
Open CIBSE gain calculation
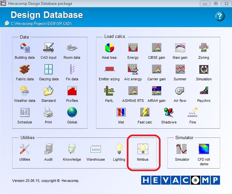(157, 47)
